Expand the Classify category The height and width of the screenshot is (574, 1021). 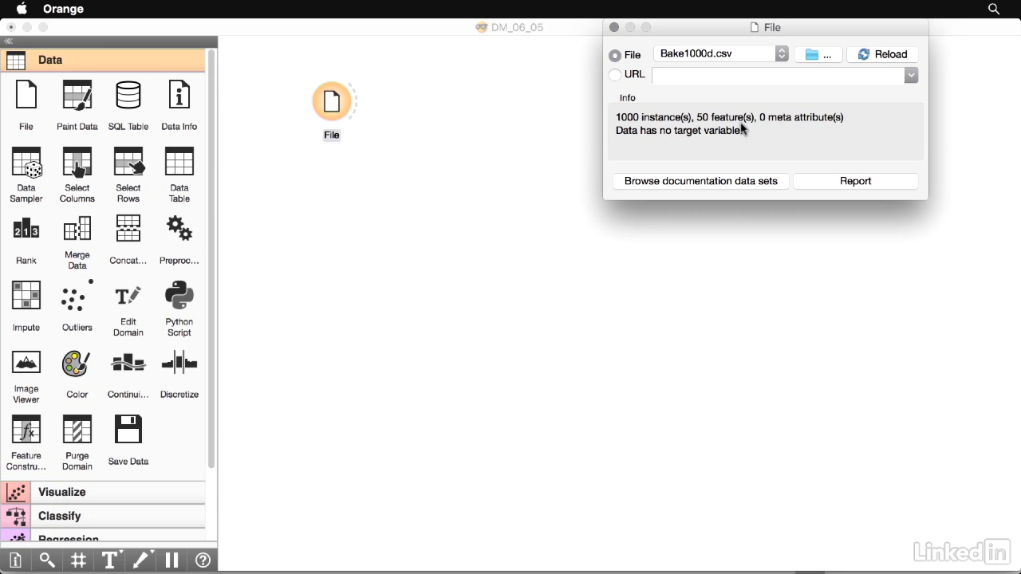[103, 516]
